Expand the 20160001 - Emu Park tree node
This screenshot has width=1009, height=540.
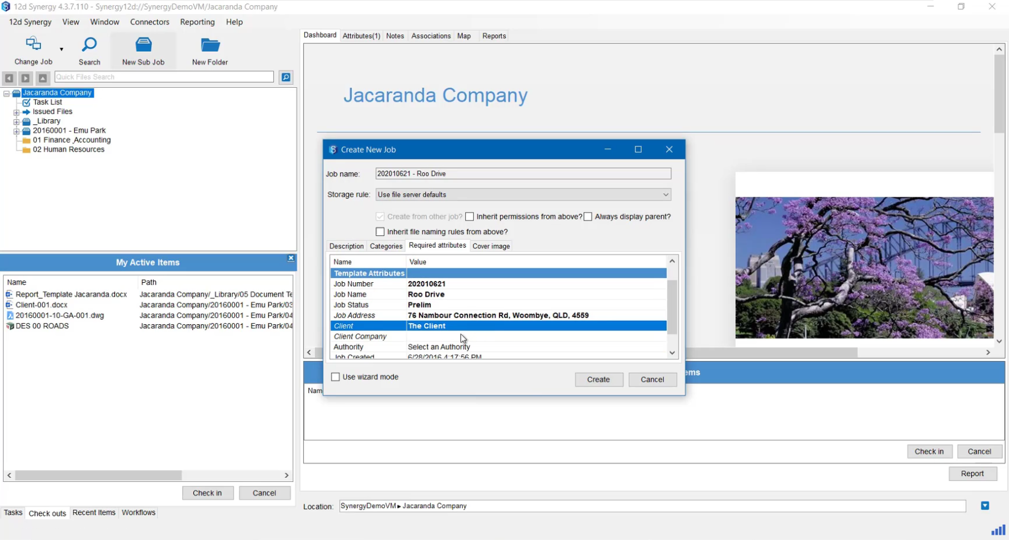(17, 131)
